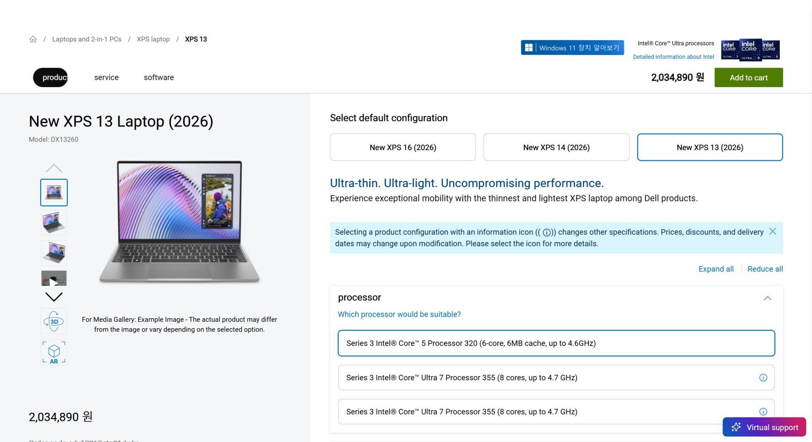The width and height of the screenshot is (812, 442).
Task: Open the 3D product view icon
Action: click(54, 321)
